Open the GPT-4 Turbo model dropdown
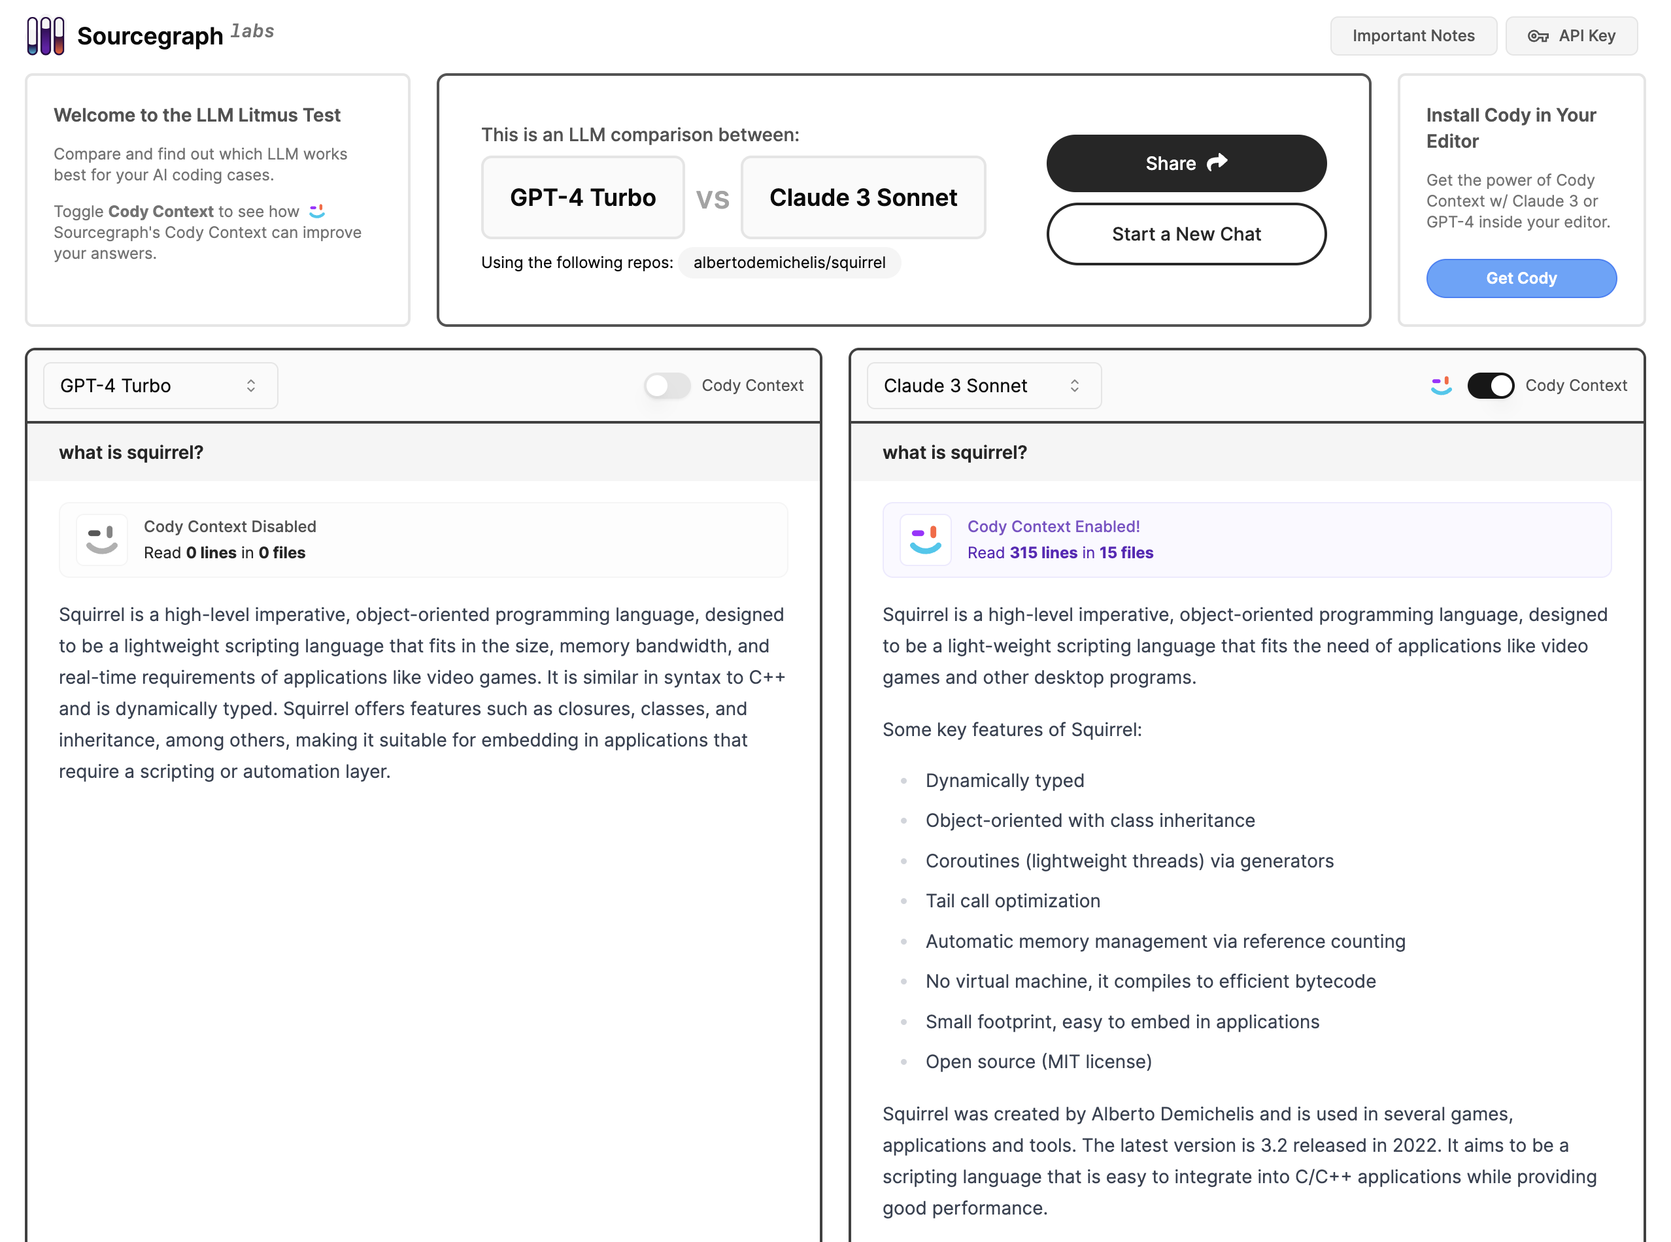1671x1242 pixels. (x=161, y=386)
